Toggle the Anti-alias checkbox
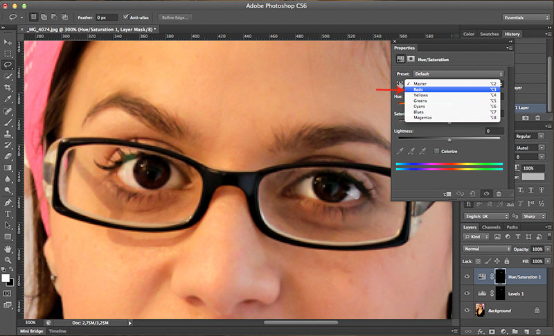The image size is (554, 336). [x=126, y=17]
